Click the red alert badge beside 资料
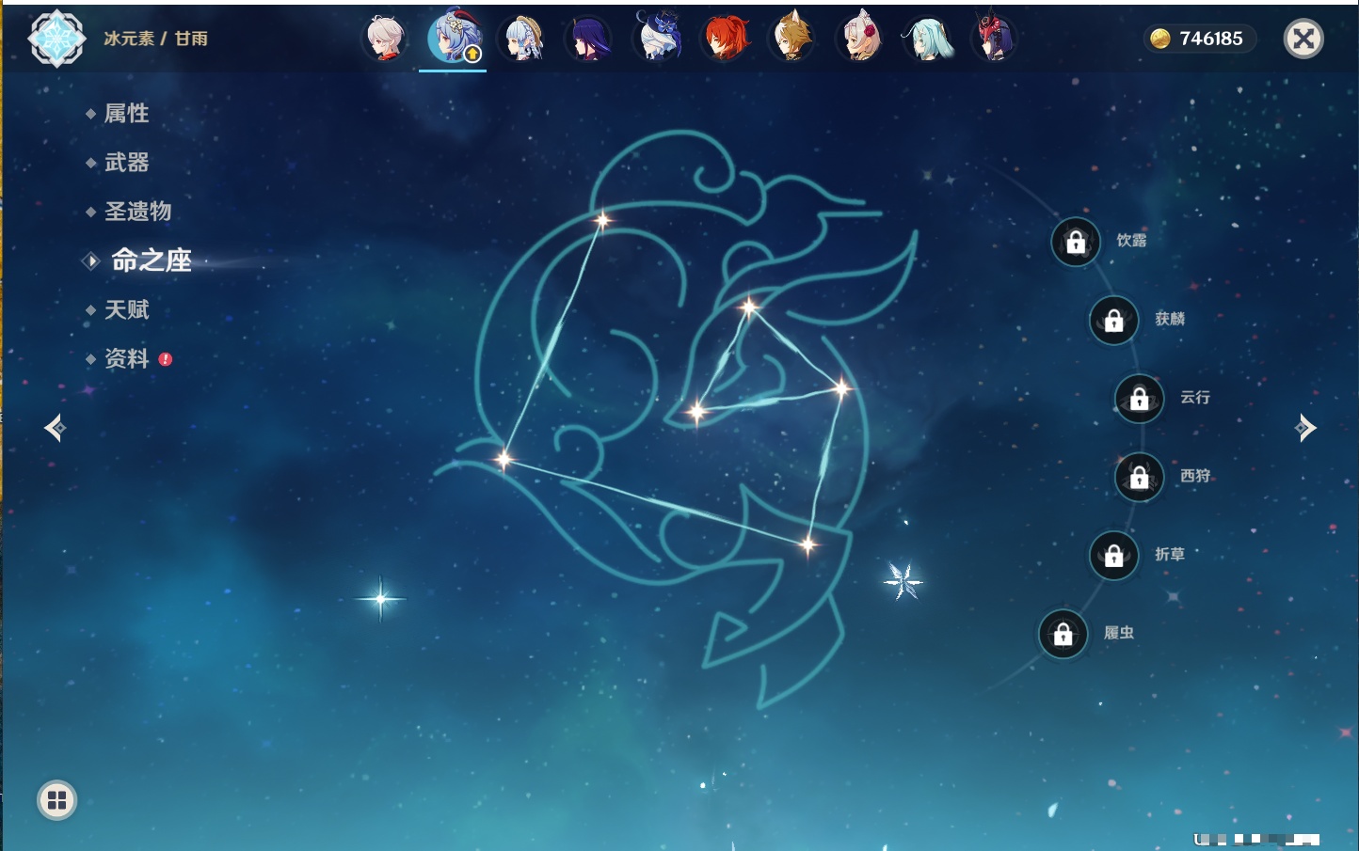The image size is (1359, 851). point(166,359)
